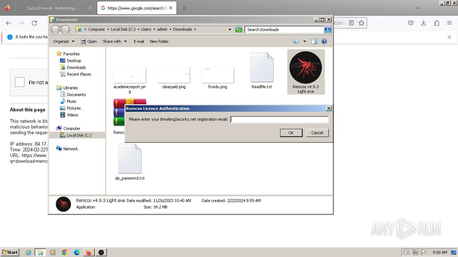The image size is (458, 257).
Task: Click Firefox back button
Action: pyautogui.click(x=9, y=23)
